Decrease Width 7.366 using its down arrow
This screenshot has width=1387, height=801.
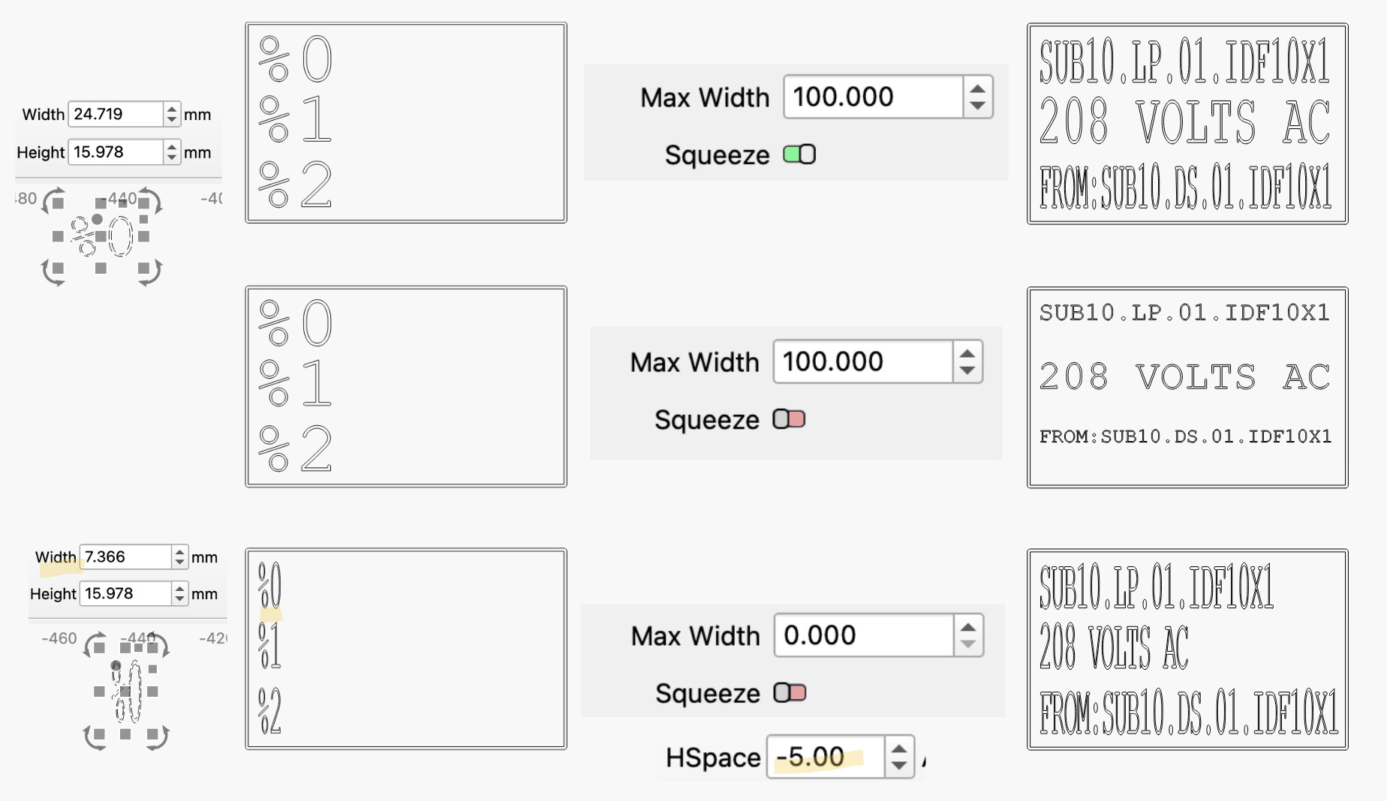pos(179,562)
